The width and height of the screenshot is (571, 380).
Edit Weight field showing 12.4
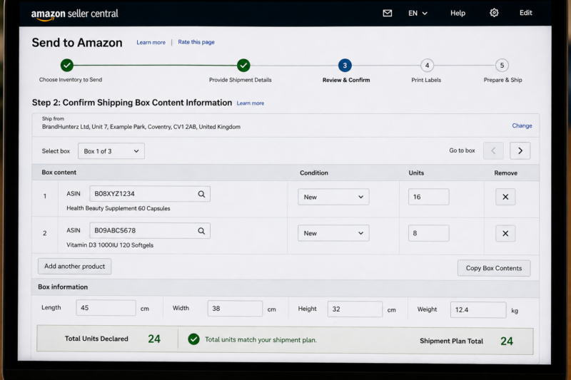click(x=478, y=310)
